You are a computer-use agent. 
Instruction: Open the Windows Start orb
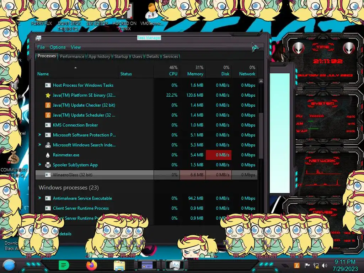(x=9, y=265)
